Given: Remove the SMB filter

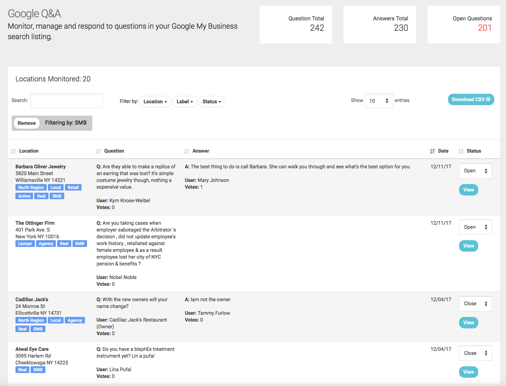Looking at the screenshot, I should pyautogui.click(x=27, y=123).
